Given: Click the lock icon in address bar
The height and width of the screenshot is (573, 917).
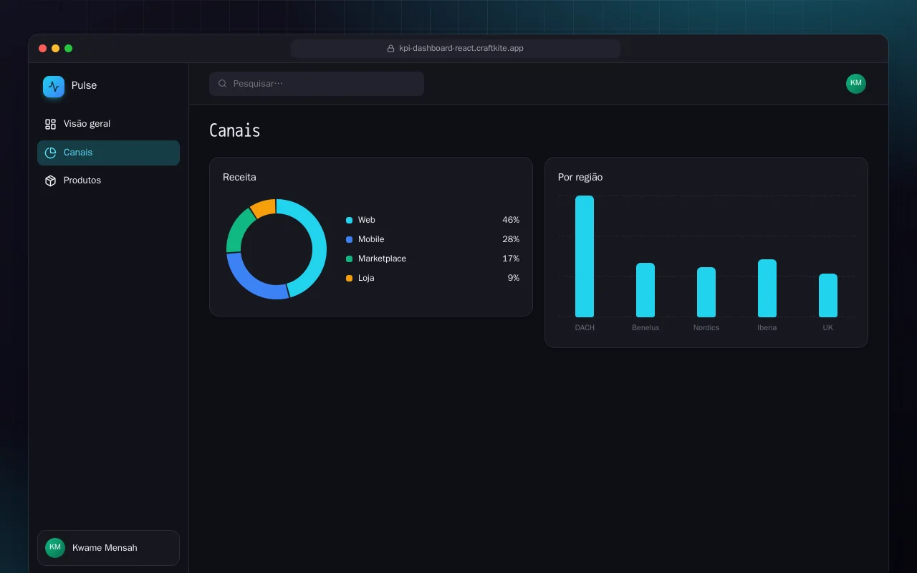Looking at the screenshot, I should click(x=390, y=49).
